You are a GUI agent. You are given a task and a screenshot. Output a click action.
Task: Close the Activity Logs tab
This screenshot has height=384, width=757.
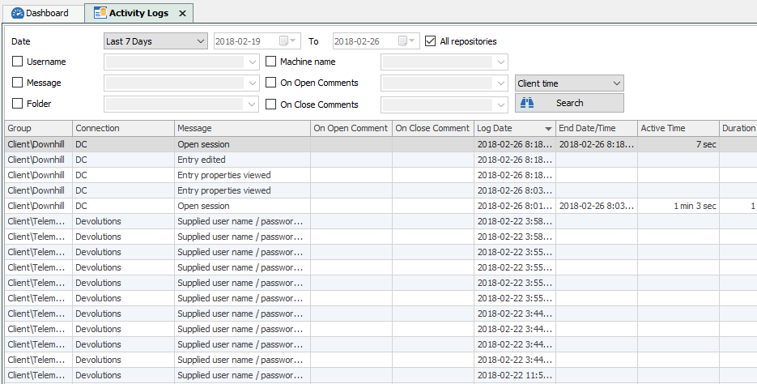tap(182, 14)
